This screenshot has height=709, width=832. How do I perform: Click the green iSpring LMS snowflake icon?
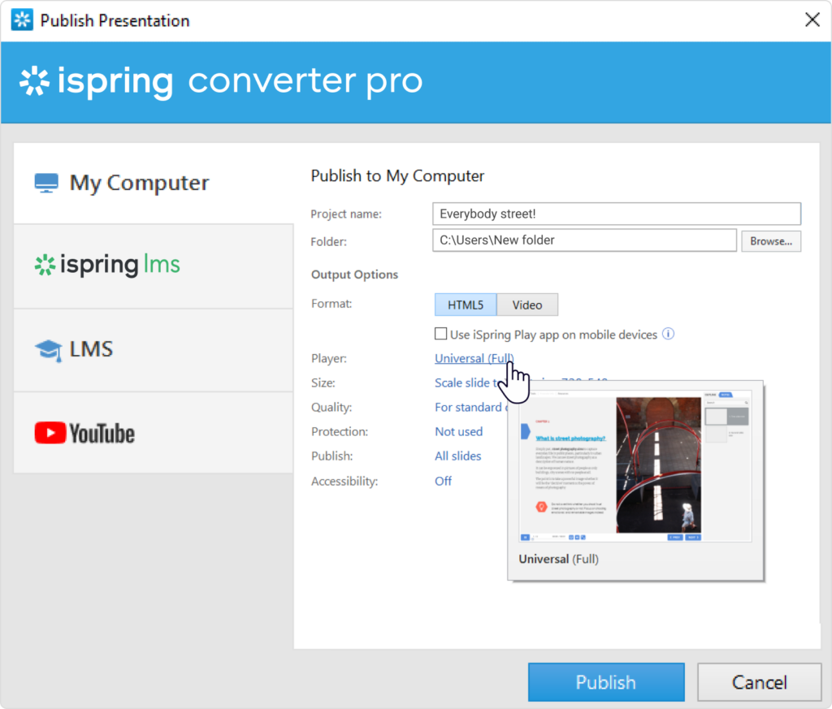tap(45, 265)
